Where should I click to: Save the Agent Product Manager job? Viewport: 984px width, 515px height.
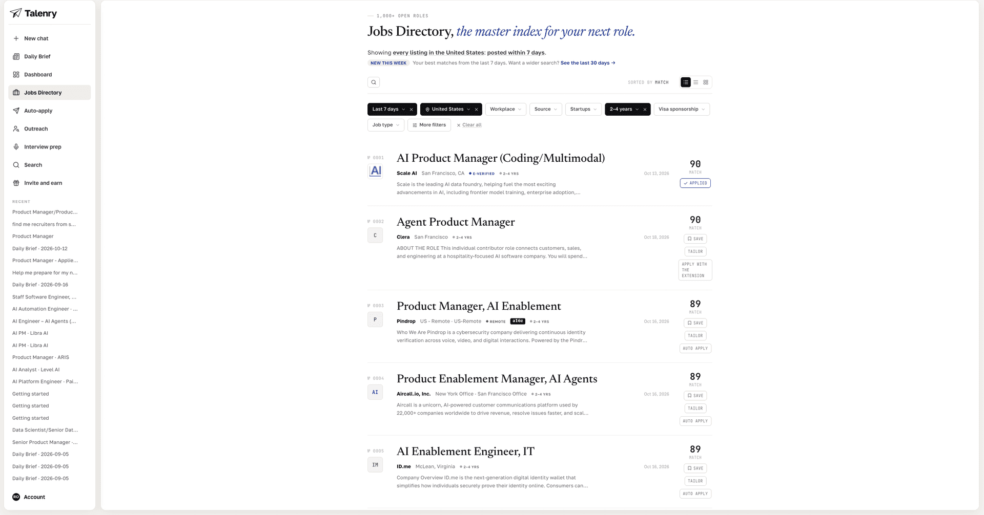tap(695, 239)
